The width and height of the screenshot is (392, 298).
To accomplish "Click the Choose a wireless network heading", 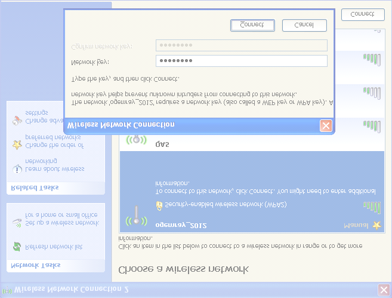I will click(x=184, y=269).
